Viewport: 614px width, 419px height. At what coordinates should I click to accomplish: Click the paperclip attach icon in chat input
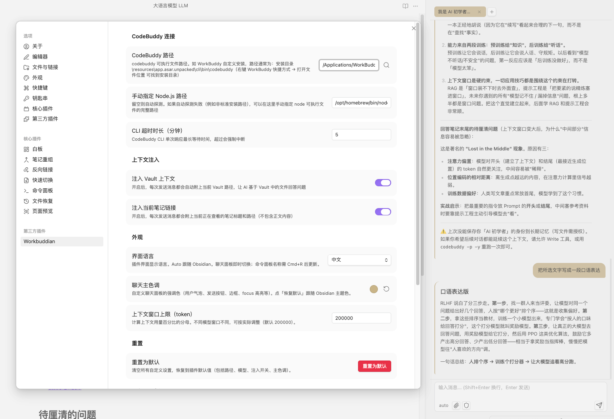(x=456, y=405)
